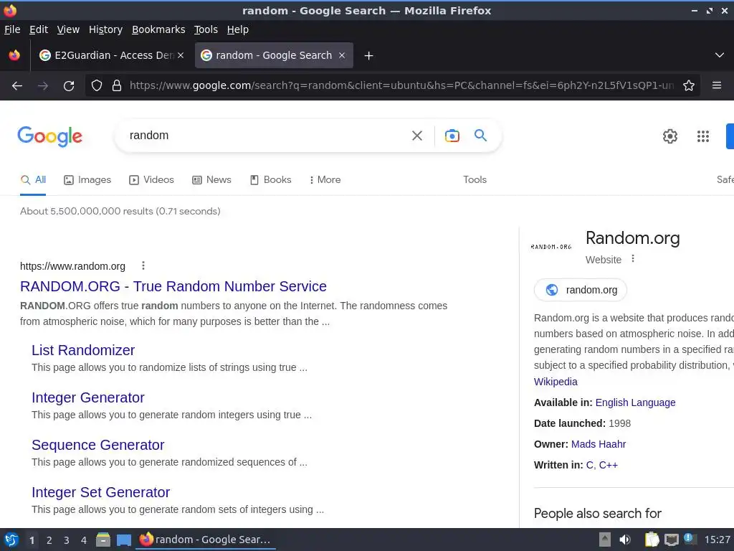Open the Firefox hamburger menu
The width and height of the screenshot is (734, 551).
[x=717, y=85]
